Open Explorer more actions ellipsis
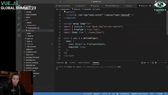The image size is (168, 95). [x=51, y=6]
